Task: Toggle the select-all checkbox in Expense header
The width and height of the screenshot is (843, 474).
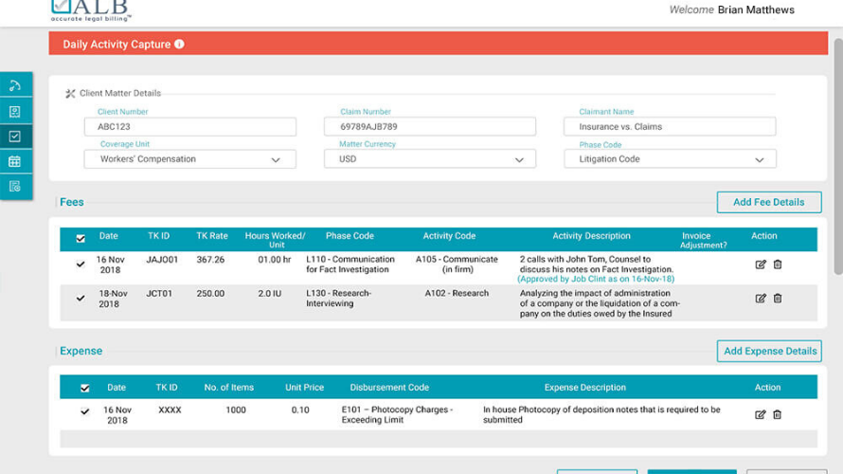Action: click(85, 388)
